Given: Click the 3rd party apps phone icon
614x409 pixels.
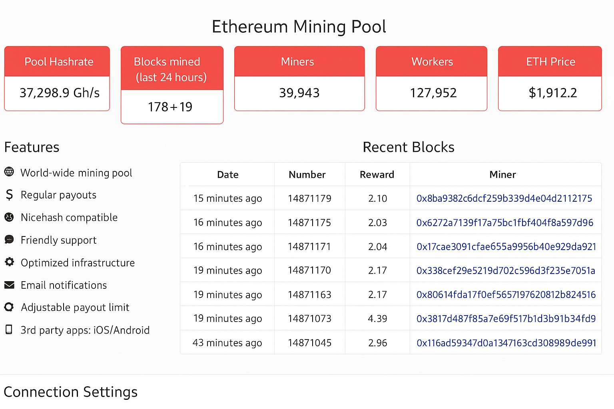Looking at the screenshot, I should (x=9, y=330).
